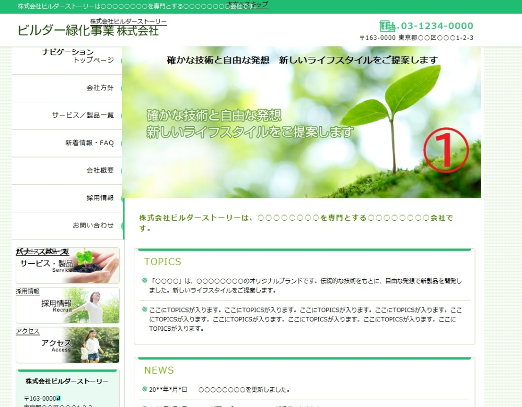Click phone number 03-1234-0000
Viewport: 522px width, 407px height.
tap(437, 26)
